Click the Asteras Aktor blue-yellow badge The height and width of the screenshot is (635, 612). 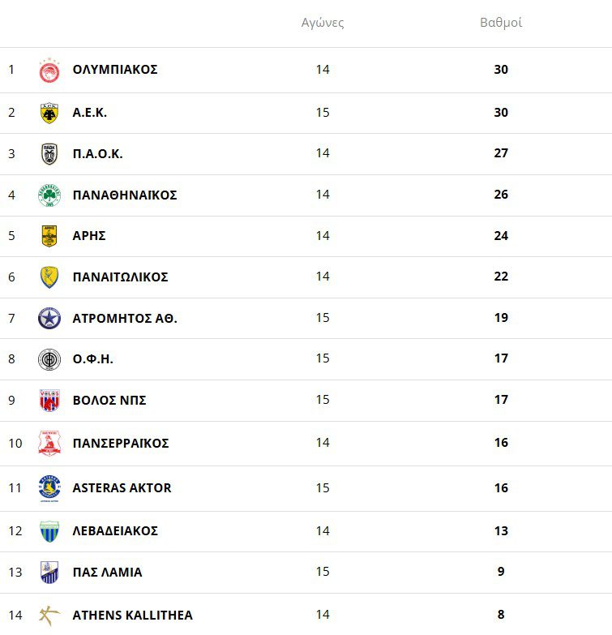pyautogui.click(x=49, y=488)
